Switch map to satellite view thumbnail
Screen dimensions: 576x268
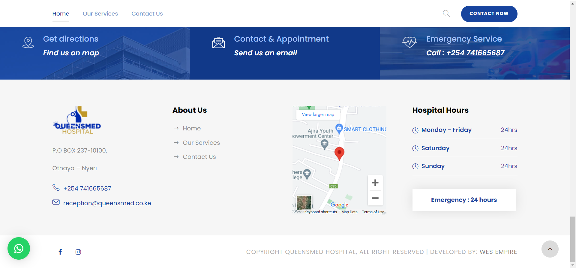click(304, 202)
